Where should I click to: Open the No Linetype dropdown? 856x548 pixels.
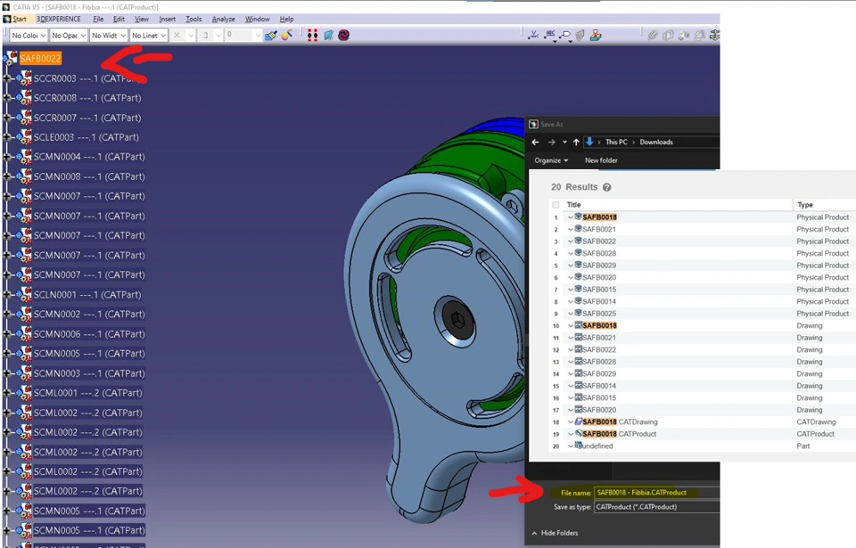click(x=148, y=36)
